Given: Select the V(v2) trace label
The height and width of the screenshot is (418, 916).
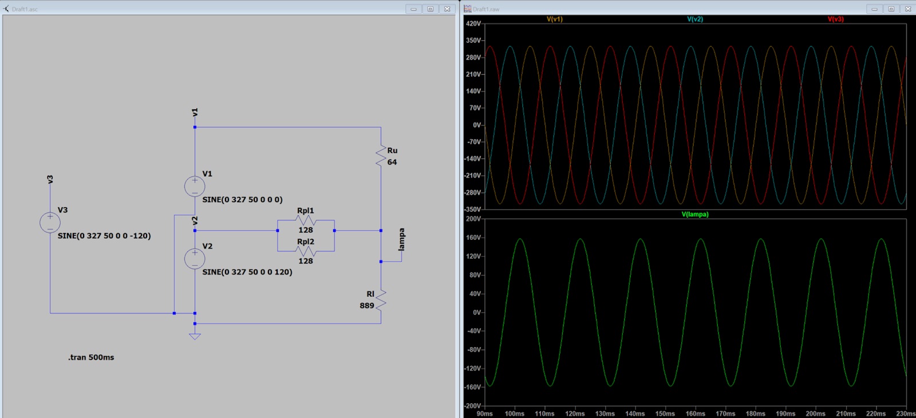Looking at the screenshot, I should tap(694, 19).
